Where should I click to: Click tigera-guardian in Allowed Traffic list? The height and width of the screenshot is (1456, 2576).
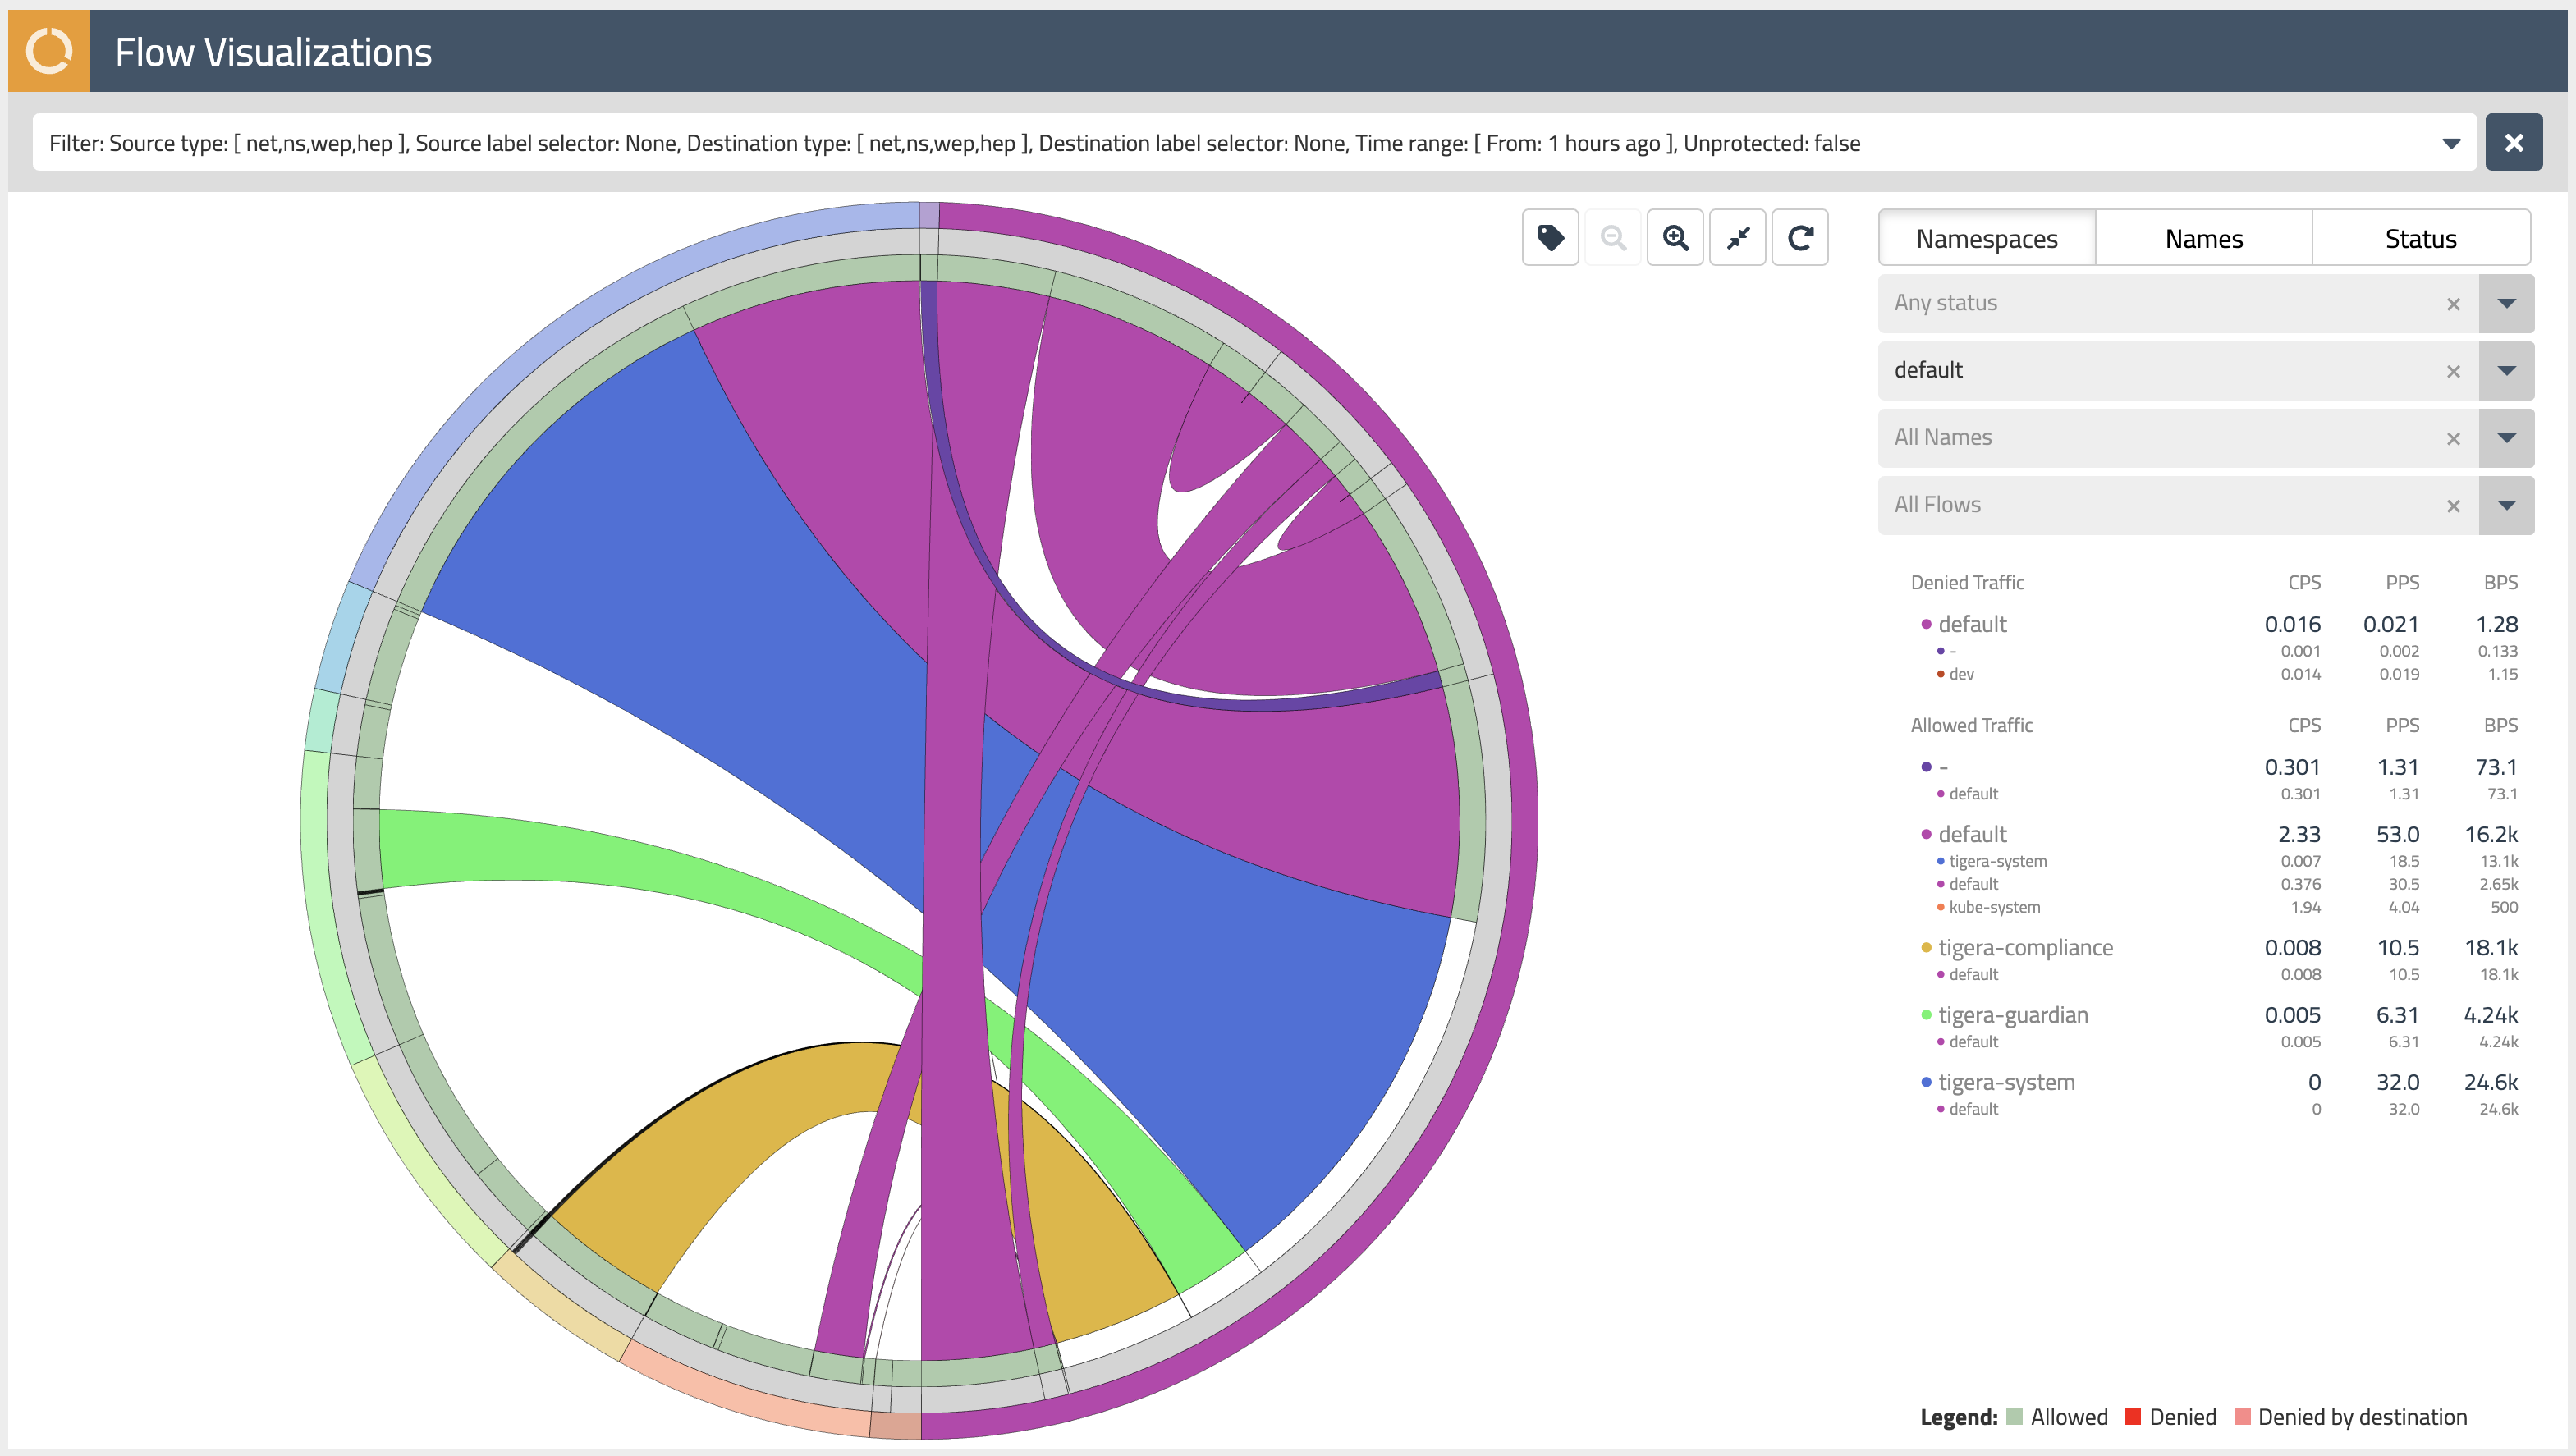pyautogui.click(x=2012, y=1015)
